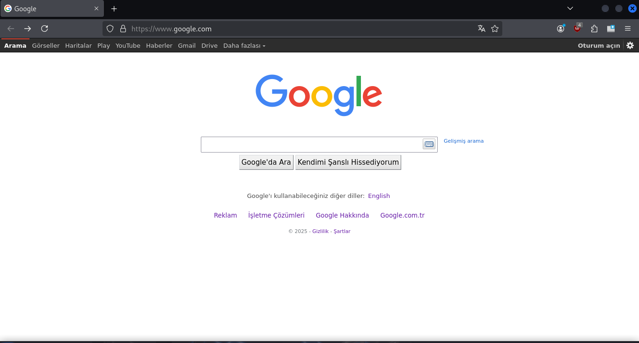Open the uBlock Origin extension icon
This screenshot has width=639, height=343.
(x=578, y=28)
